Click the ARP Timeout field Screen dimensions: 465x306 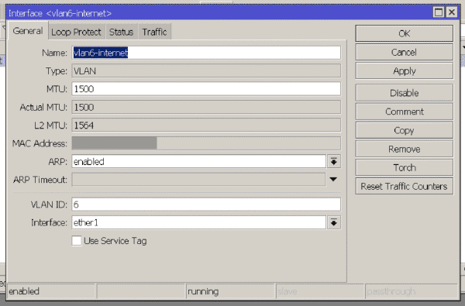[198, 180]
